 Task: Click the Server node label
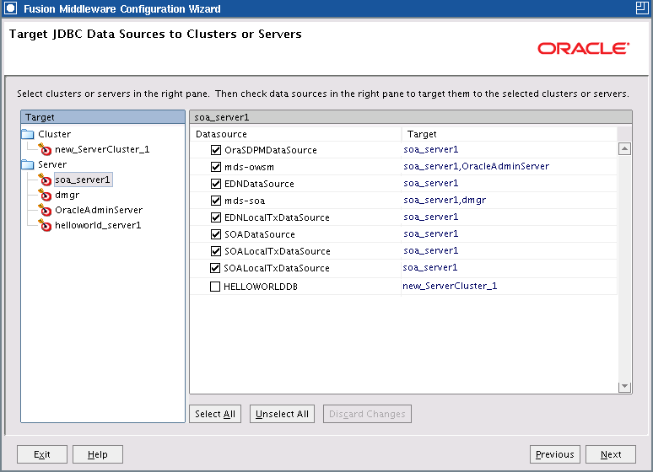(x=52, y=164)
